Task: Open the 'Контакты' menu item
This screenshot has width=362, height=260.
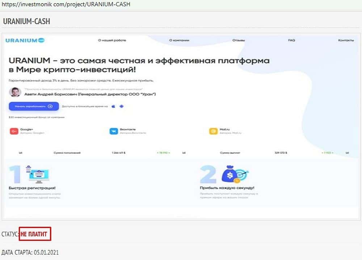Action: (x=346, y=40)
